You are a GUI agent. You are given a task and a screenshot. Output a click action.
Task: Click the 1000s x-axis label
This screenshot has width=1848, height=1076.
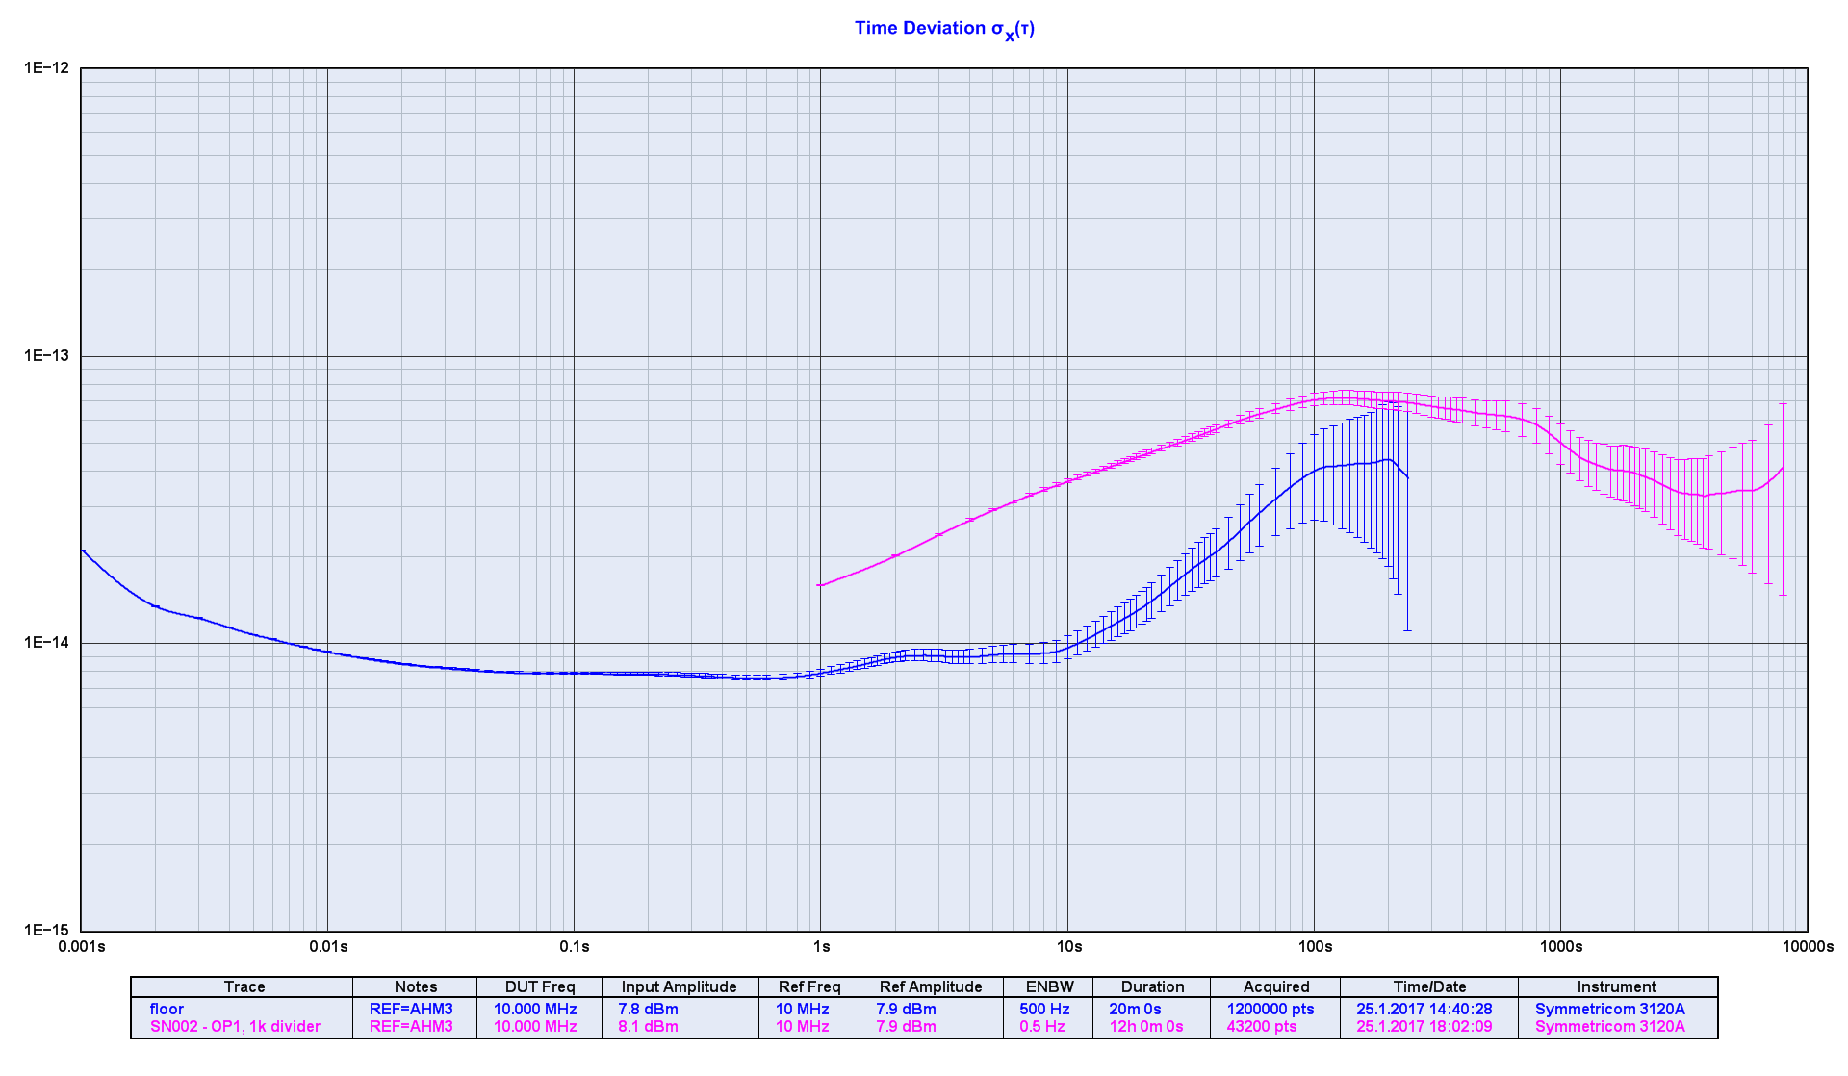(1560, 946)
